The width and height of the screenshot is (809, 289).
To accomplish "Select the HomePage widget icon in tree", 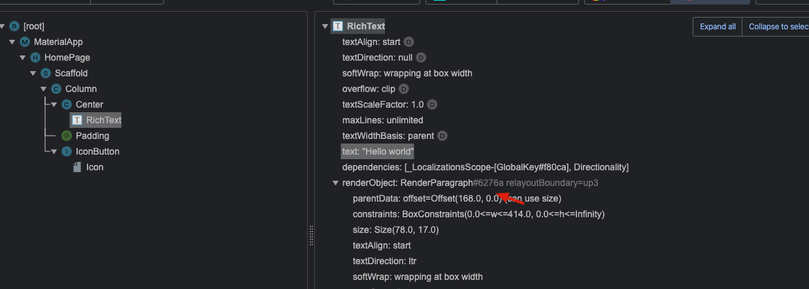I will [x=35, y=57].
